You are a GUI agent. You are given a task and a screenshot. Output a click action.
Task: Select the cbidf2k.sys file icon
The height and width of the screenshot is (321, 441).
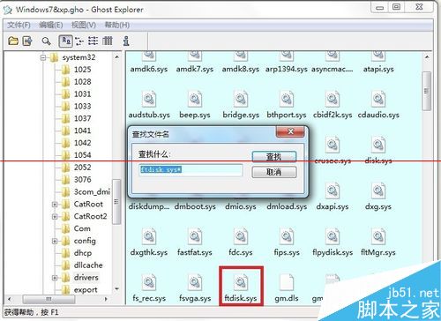[x=333, y=99]
